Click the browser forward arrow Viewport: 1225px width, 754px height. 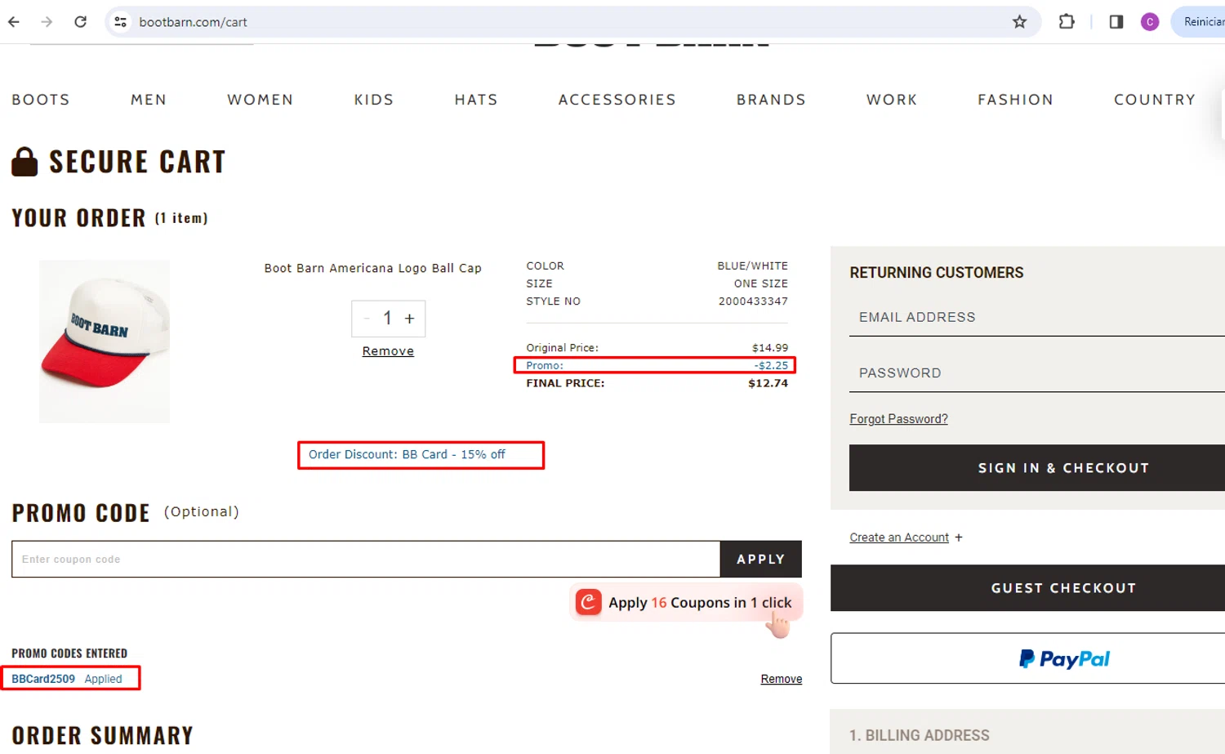click(47, 22)
